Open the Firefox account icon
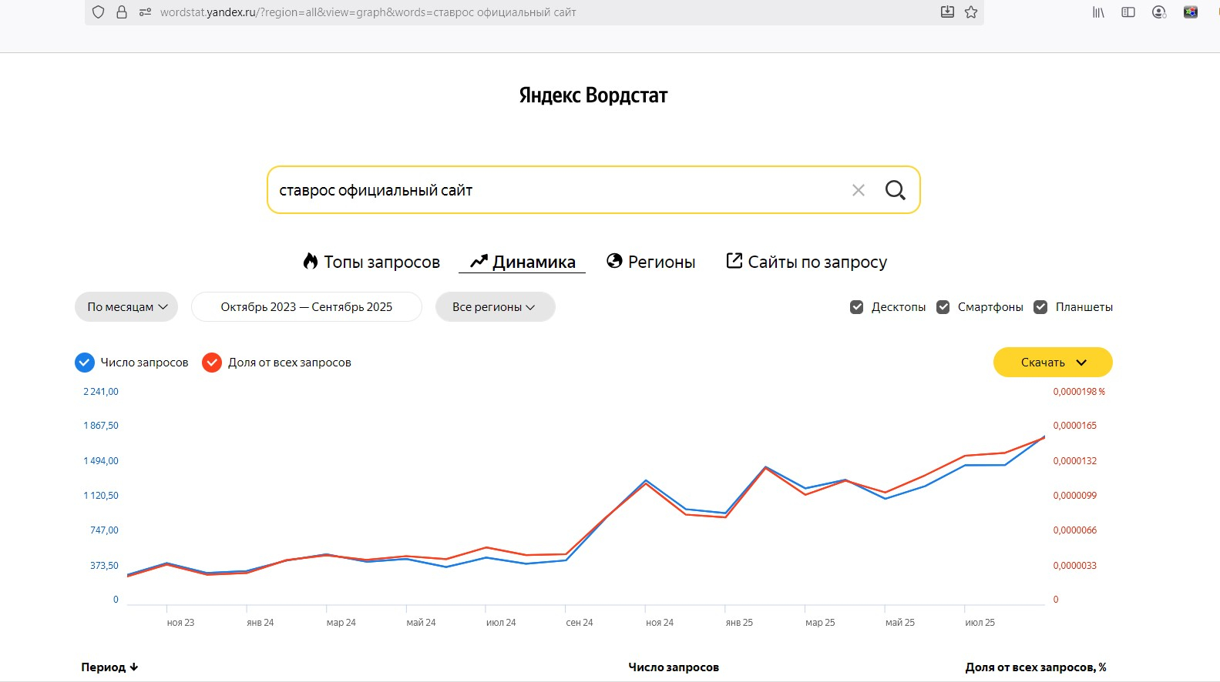1220x682 pixels. pyautogui.click(x=1158, y=12)
